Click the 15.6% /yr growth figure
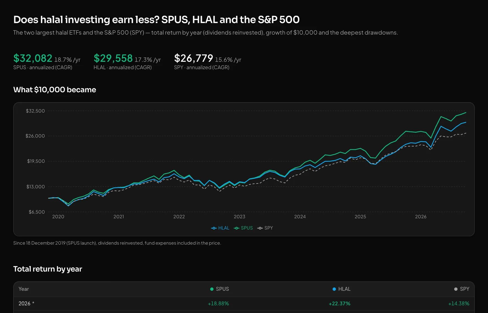 pos(228,60)
